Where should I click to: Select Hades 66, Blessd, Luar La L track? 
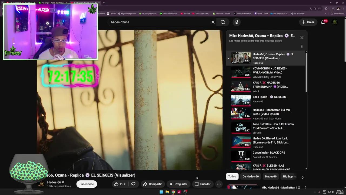click(266, 143)
